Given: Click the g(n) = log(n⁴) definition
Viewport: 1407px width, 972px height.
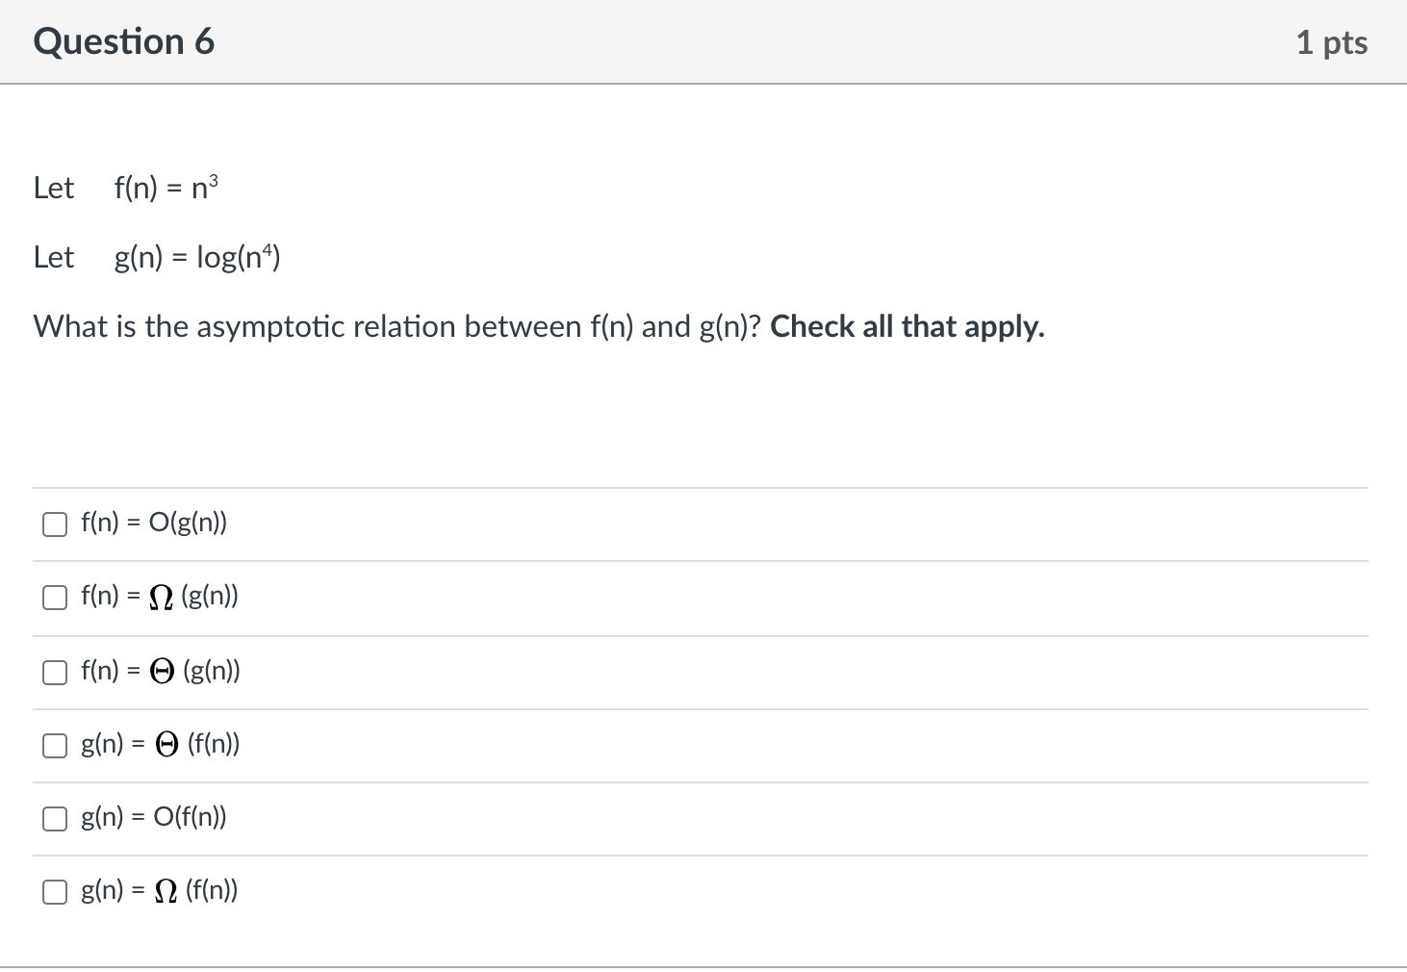Looking at the screenshot, I should pos(197,257).
